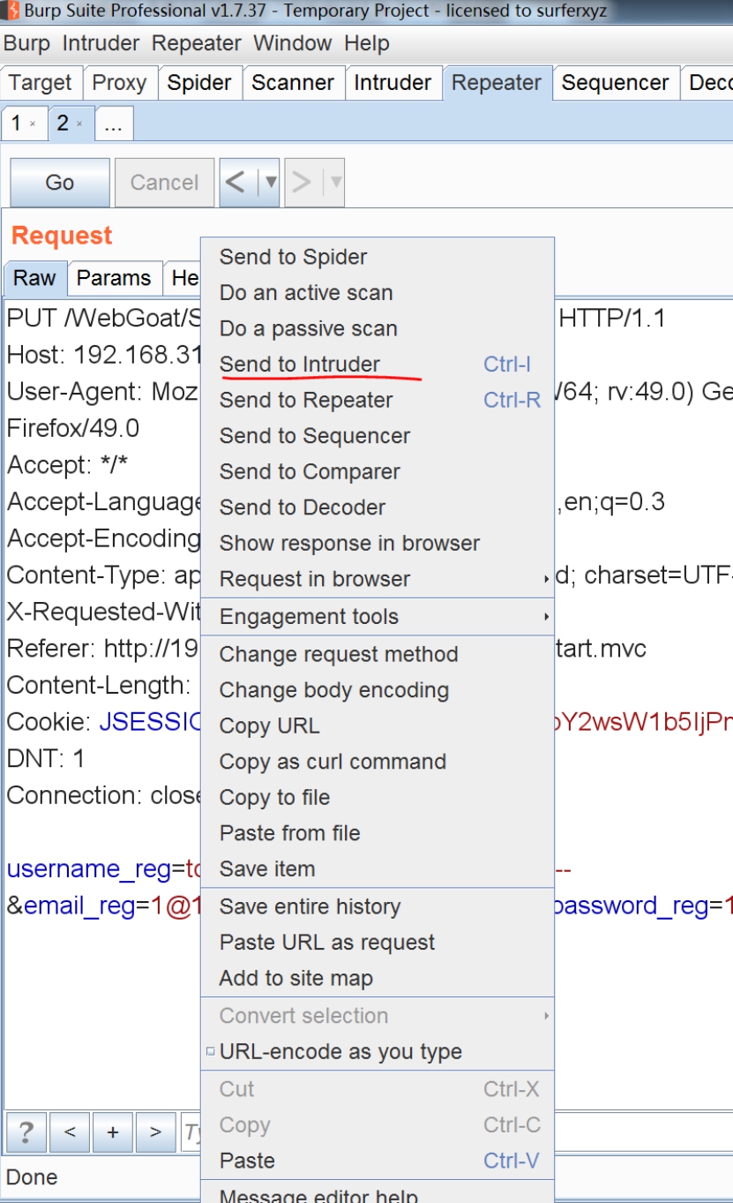Screen dimensions: 733x1203
Task: Open new Repeater tab with ellipsis
Action: pos(114,125)
